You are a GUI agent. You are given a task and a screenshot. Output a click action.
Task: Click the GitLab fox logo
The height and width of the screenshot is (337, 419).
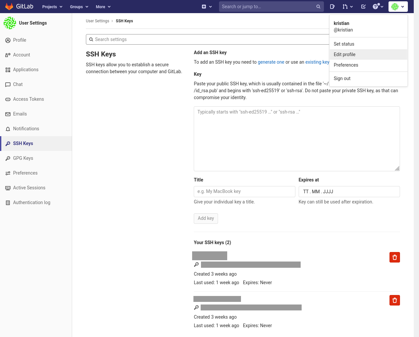pos(9,7)
